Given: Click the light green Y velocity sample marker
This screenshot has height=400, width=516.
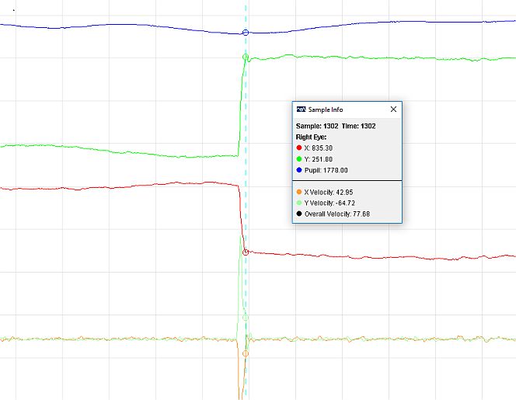Looking at the screenshot, I should 246,318.
